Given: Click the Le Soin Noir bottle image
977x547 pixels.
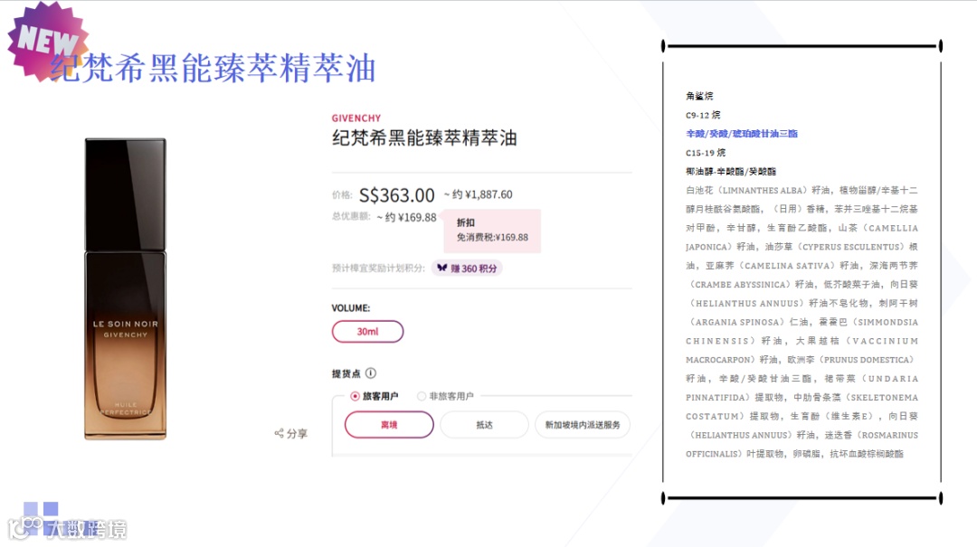Looking at the screenshot, I should (x=125, y=288).
